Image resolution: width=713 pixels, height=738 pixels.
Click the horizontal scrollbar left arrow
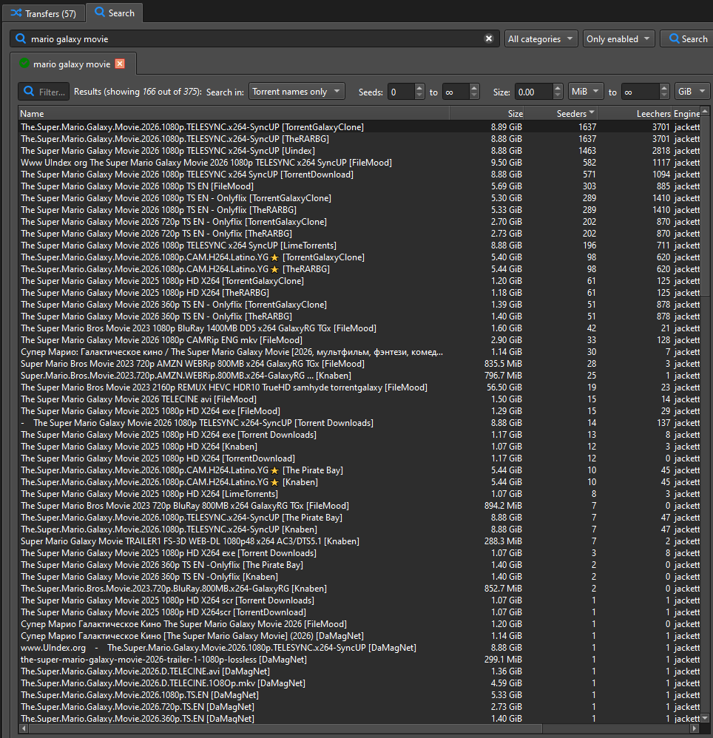point(24,728)
